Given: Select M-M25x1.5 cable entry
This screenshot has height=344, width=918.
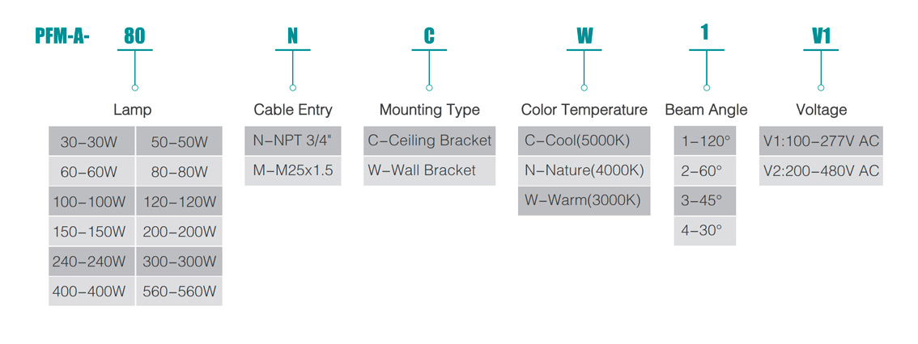Looking at the screenshot, I should pos(292,171).
